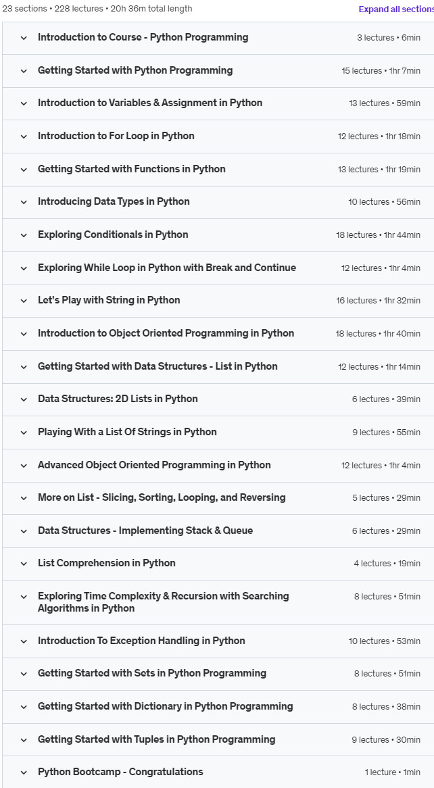The image size is (434, 788).
Task: Click Introduction to Variables & Assignment in Python
Action: coord(150,103)
